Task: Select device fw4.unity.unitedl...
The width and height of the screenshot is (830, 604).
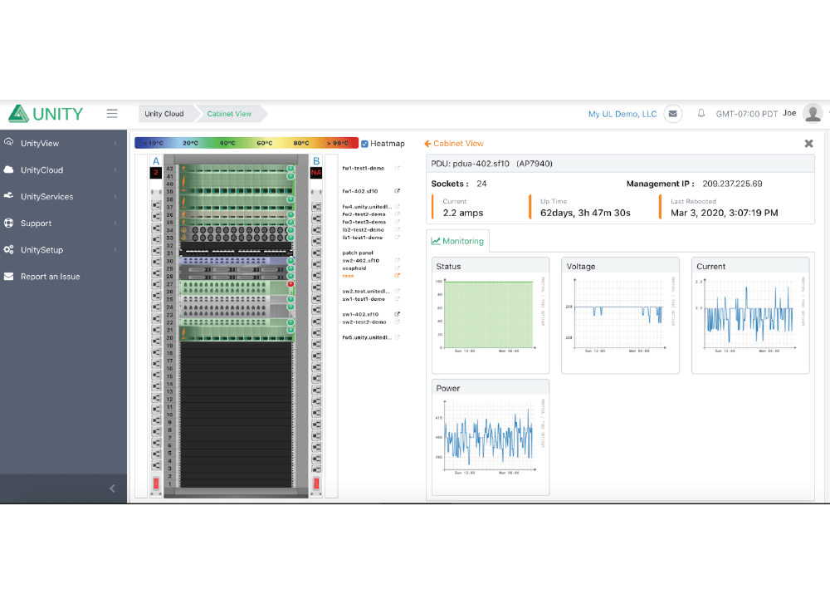Action: tap(367, 207)
